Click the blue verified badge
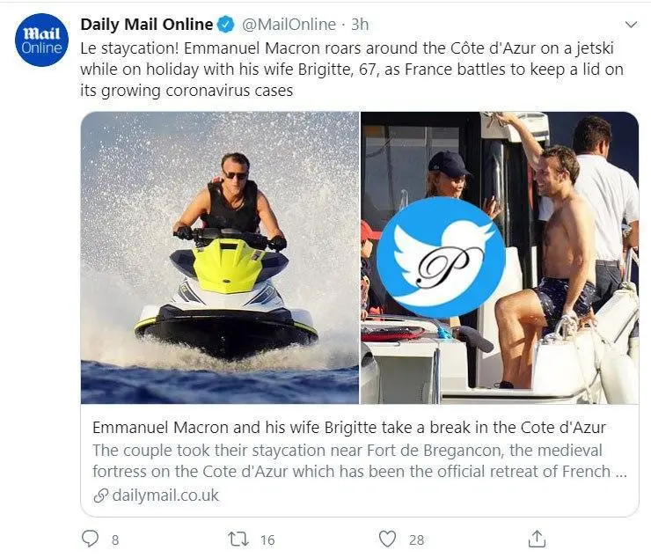The image size is (651, 558). (226, 25)
